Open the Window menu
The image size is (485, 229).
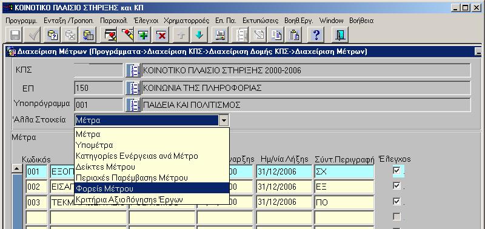point(331,21)
